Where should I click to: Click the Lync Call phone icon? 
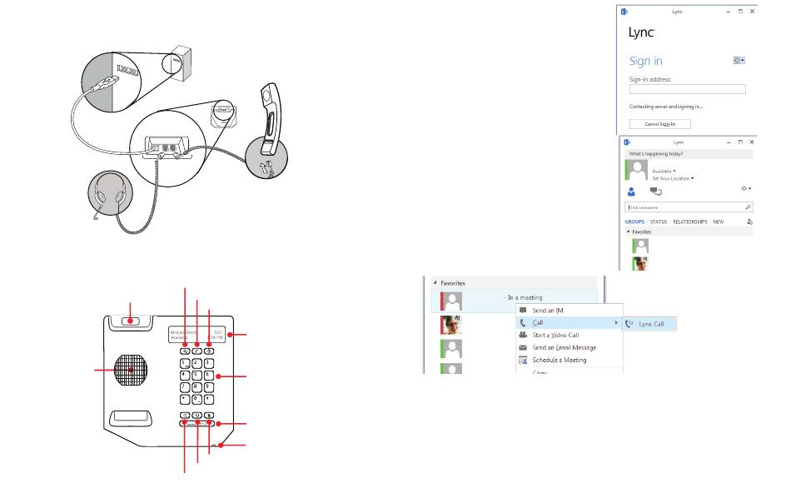coord(629,324)
